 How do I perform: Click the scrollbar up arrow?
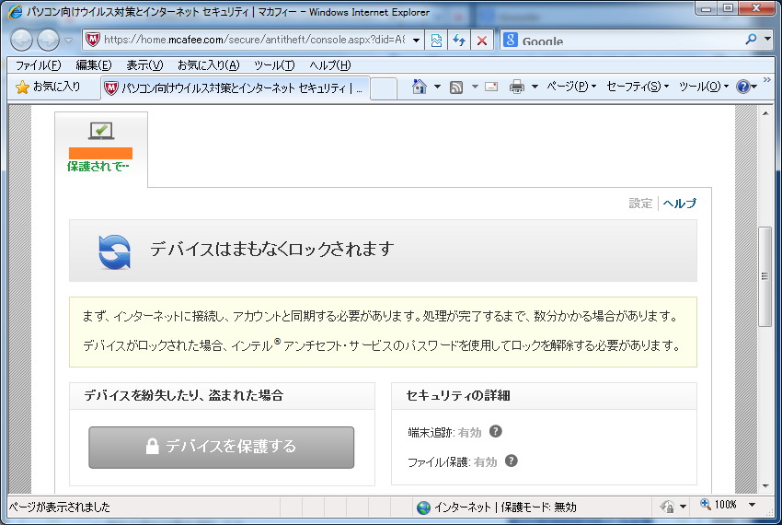tap(765, 113)
